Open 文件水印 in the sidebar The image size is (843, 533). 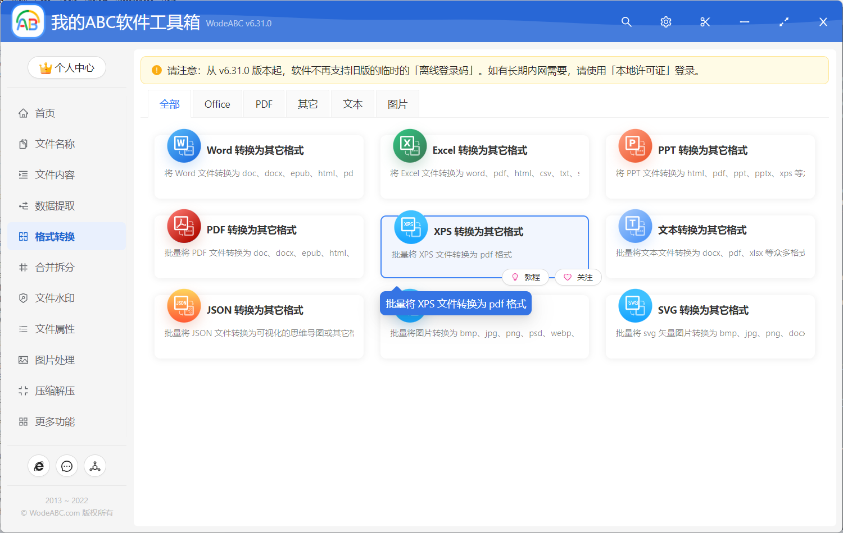(55, 298)
